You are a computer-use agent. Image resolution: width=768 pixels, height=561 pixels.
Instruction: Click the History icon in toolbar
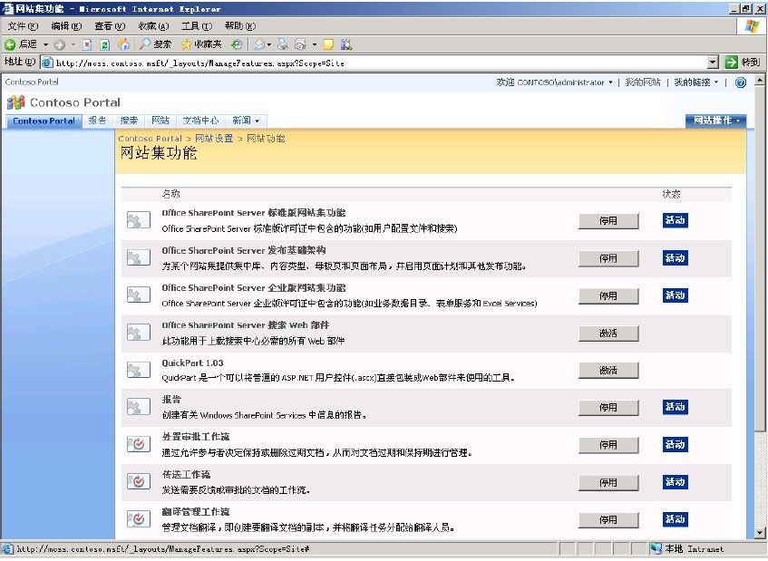237,44
